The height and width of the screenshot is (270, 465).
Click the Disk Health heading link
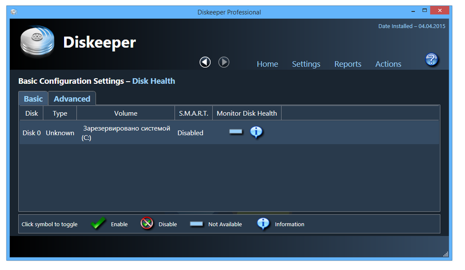point(153,81)
